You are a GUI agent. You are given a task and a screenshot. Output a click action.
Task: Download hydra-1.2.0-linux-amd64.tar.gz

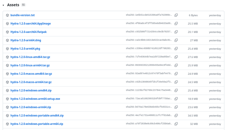(x=30, y=57)
